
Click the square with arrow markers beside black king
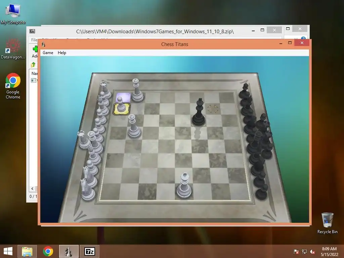(x=213, y=109)
